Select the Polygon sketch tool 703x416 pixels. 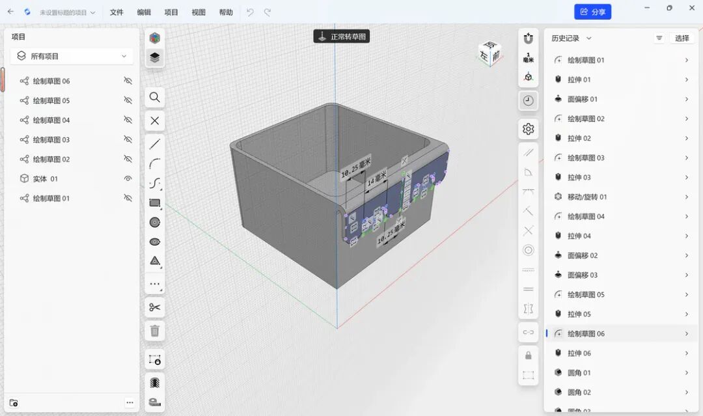point(155,261)
